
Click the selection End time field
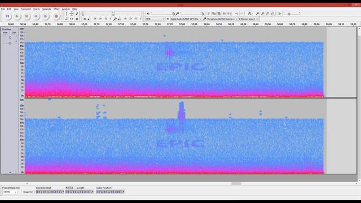pos(80,192)
